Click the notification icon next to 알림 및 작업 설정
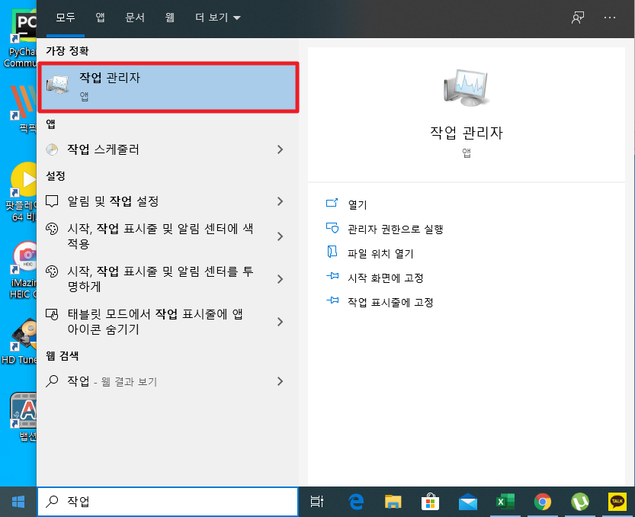Screen dimensions: 635x517 click(x=52, y=201)
